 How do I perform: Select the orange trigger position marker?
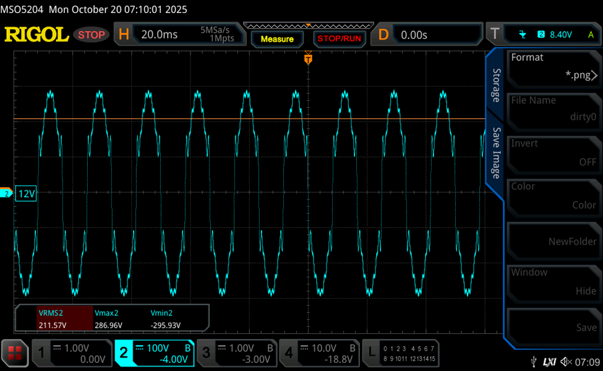(308, 59)
